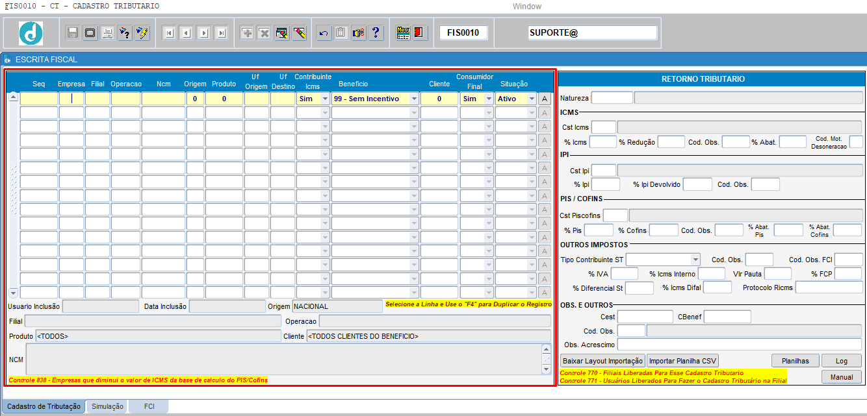
Task: Click the % Ipi Devolvido field
Action: coord(697,184)
